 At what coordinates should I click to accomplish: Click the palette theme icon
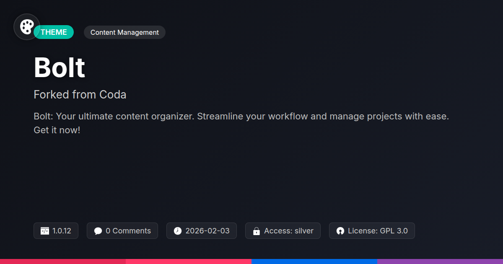pyautogui.click(x=27, y=27)
